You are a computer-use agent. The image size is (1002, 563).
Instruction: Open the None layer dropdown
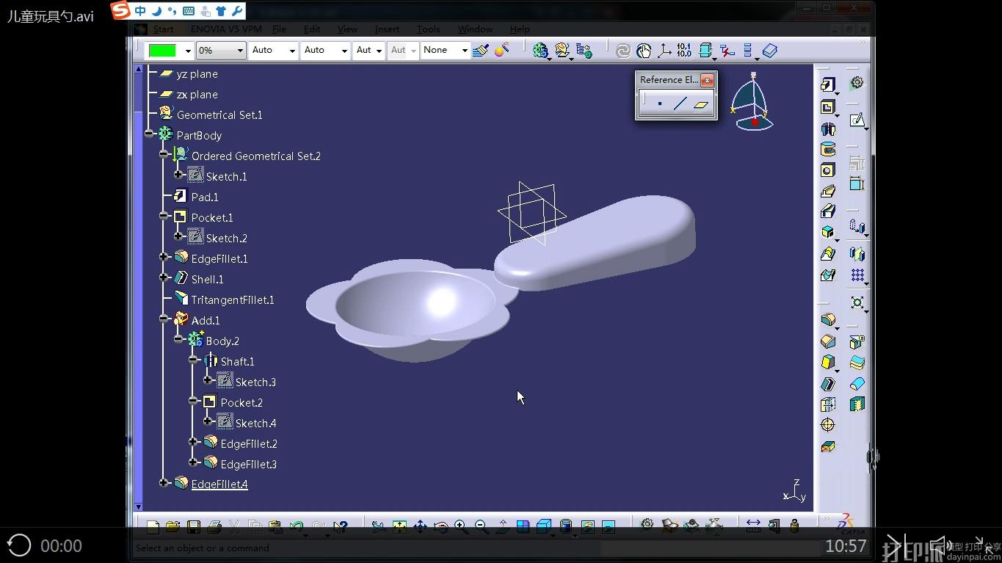[x=465, y=51]
